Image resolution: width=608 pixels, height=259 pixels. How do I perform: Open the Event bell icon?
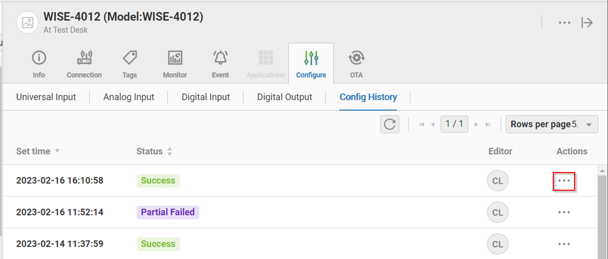220,58
